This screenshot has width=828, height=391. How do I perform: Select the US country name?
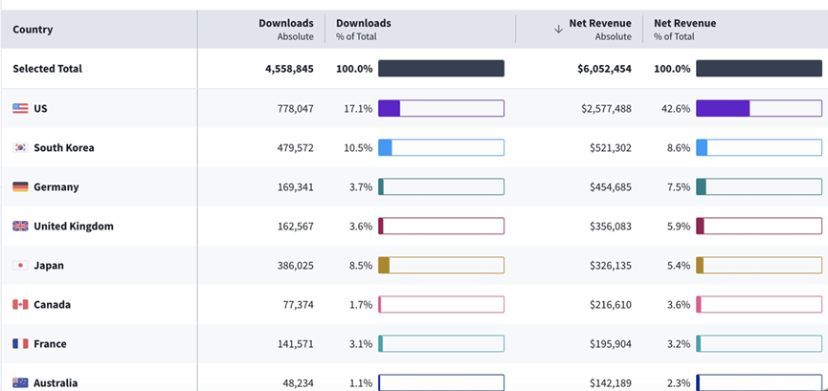click(40, 109)
